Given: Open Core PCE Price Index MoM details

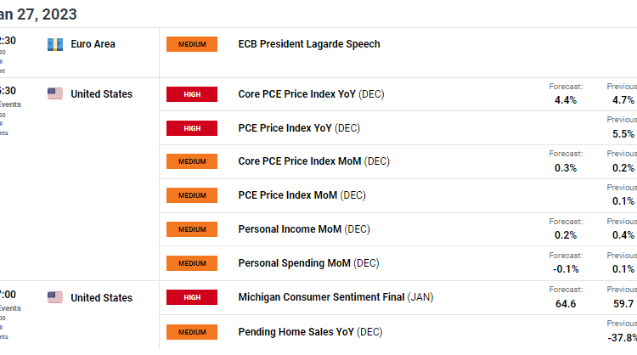Looking at the screenshot, I should pos(313,161).
